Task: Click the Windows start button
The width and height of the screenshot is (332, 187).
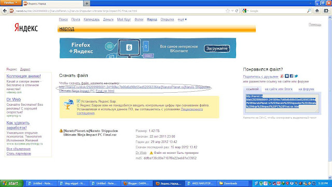Action: click(x=11, y=183)
